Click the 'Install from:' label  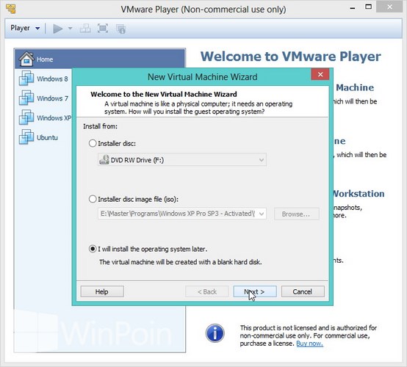click(x=100, y=126)
